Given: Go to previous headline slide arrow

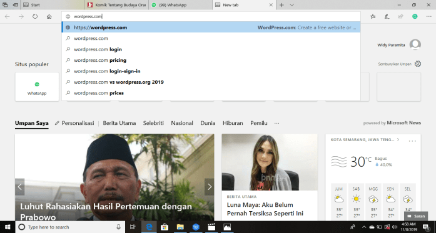Looking at the screenshot, I should [20, 187].
